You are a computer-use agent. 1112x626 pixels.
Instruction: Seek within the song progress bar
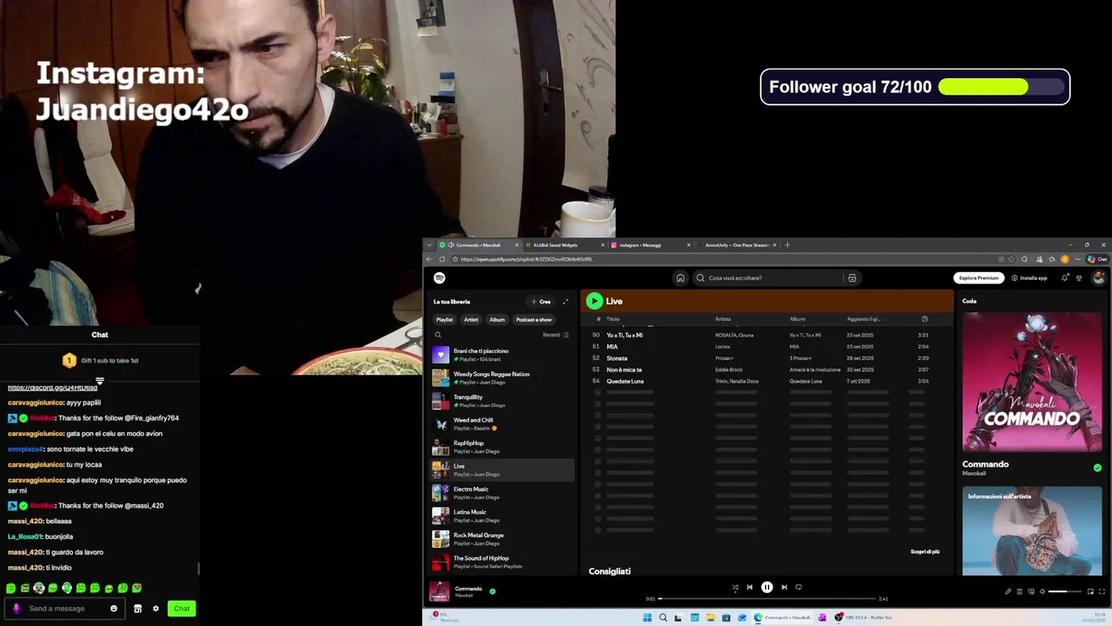pos(766,598)
